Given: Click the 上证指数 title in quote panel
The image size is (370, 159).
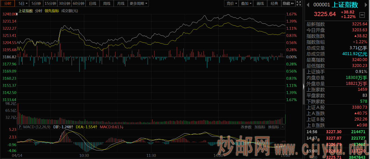Looking at the screenshot, I should (x=345, y=4).
